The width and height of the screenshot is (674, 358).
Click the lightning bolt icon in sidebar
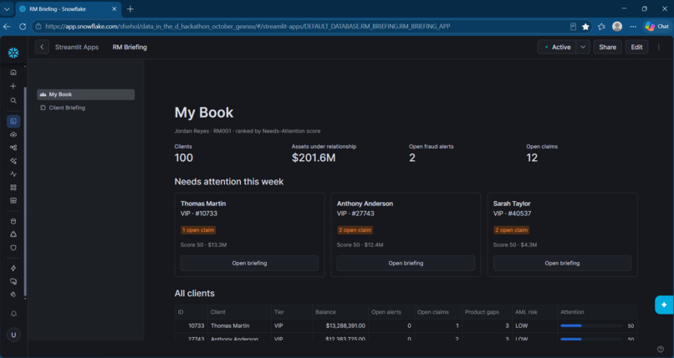point(13,269)
